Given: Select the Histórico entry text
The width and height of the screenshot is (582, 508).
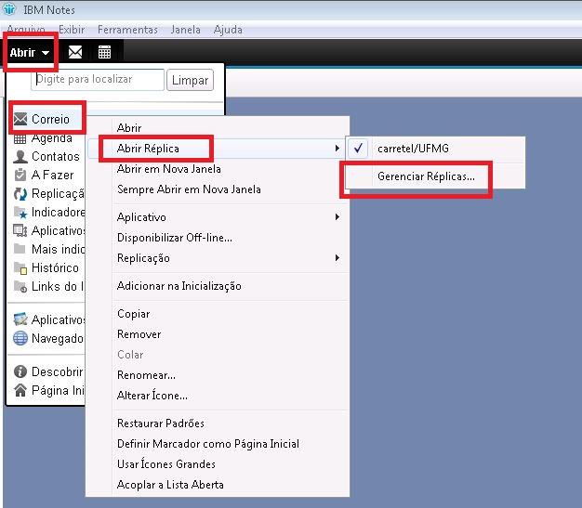Looking at the screenshot, I should (55, 267).
